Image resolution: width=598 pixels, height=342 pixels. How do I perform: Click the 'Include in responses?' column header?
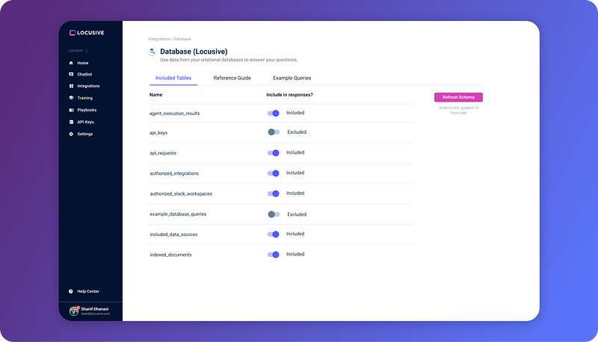[x=289, y=95]
